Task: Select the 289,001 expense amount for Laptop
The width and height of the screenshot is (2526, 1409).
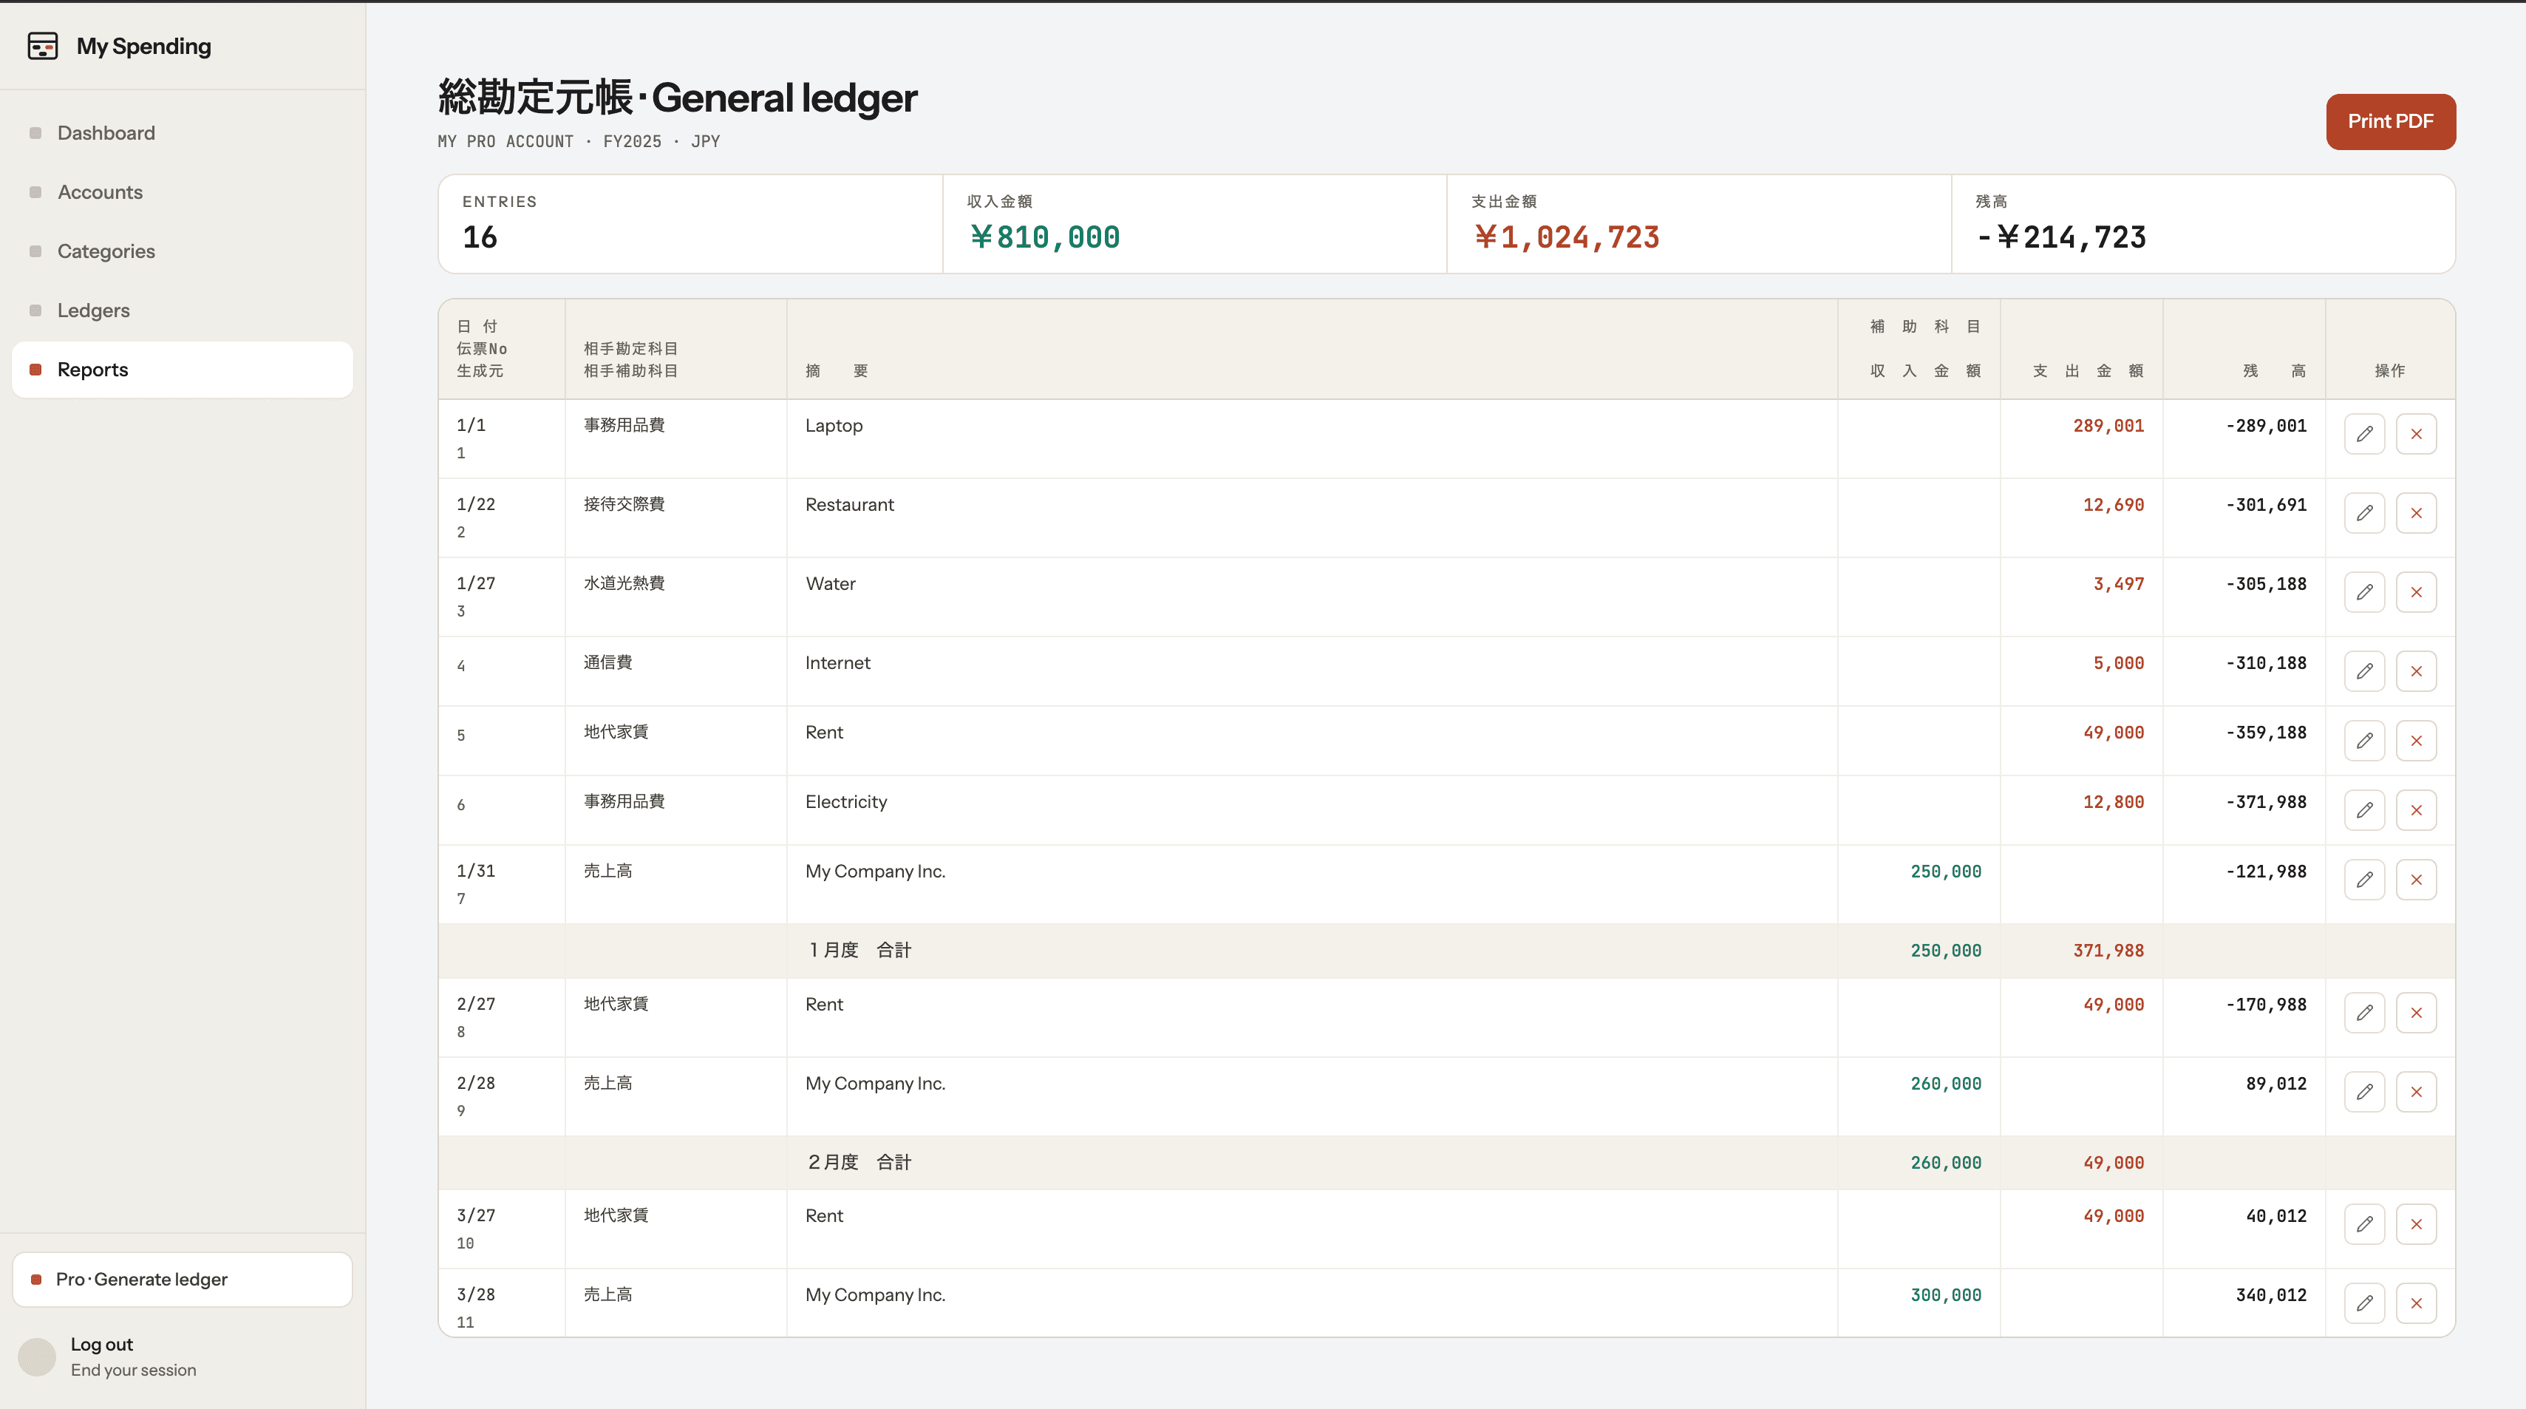Action: coord(2108,426)
